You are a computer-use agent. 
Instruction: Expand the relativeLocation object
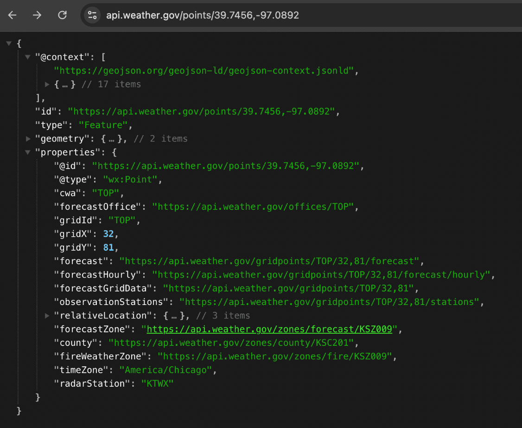46,315
